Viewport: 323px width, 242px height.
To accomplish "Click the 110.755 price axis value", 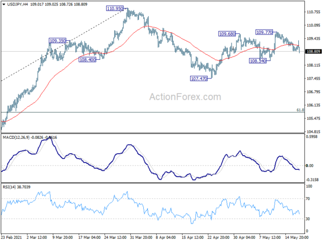I will click(x=313, y=12).
